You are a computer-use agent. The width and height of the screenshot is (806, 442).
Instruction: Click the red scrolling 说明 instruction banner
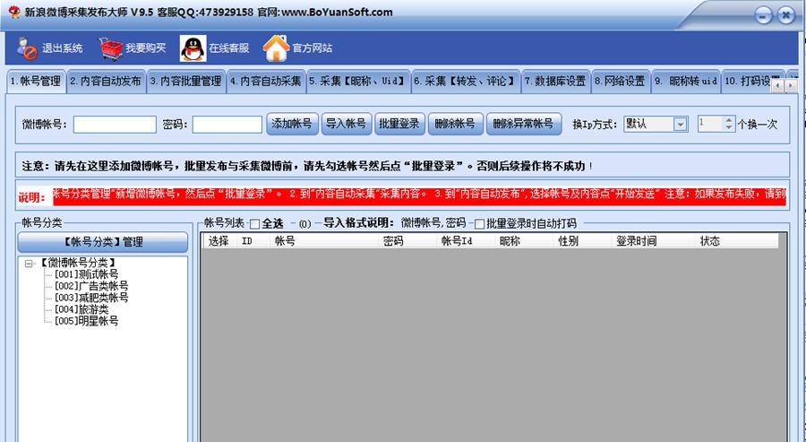[419, 195]
